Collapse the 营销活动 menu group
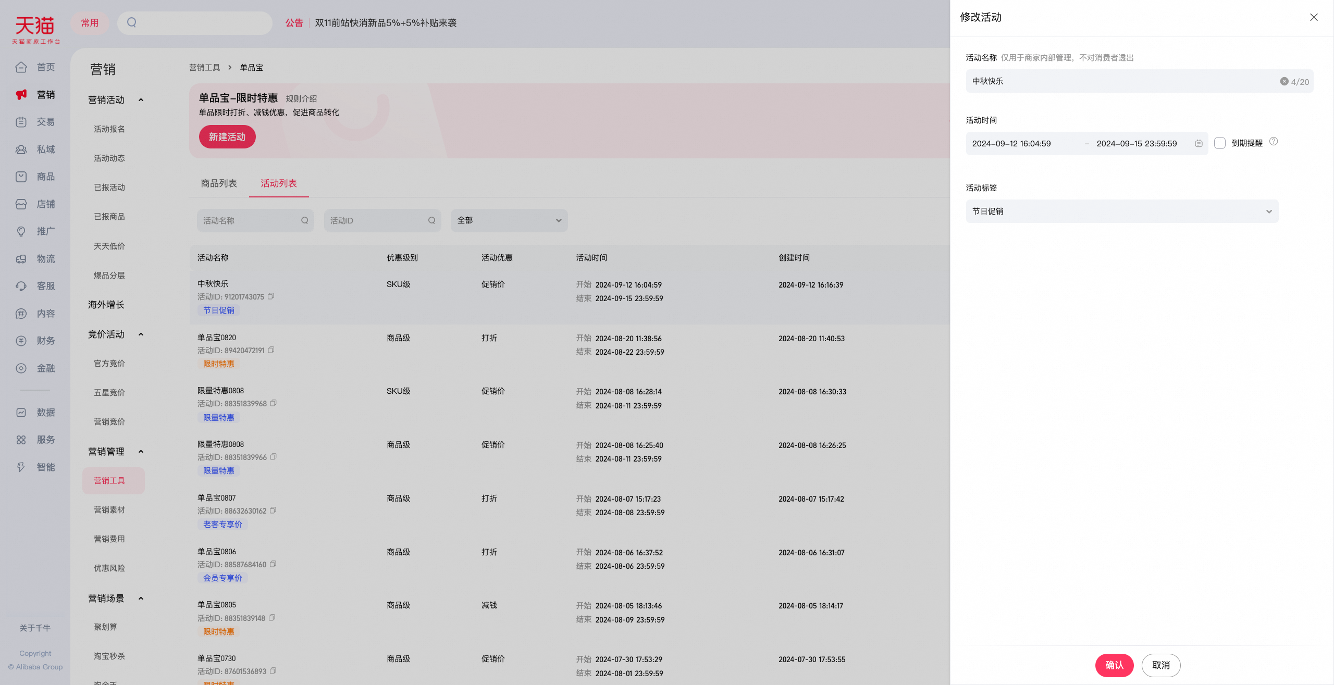The height and width of the screenshot is (685, 1334). 141,100
